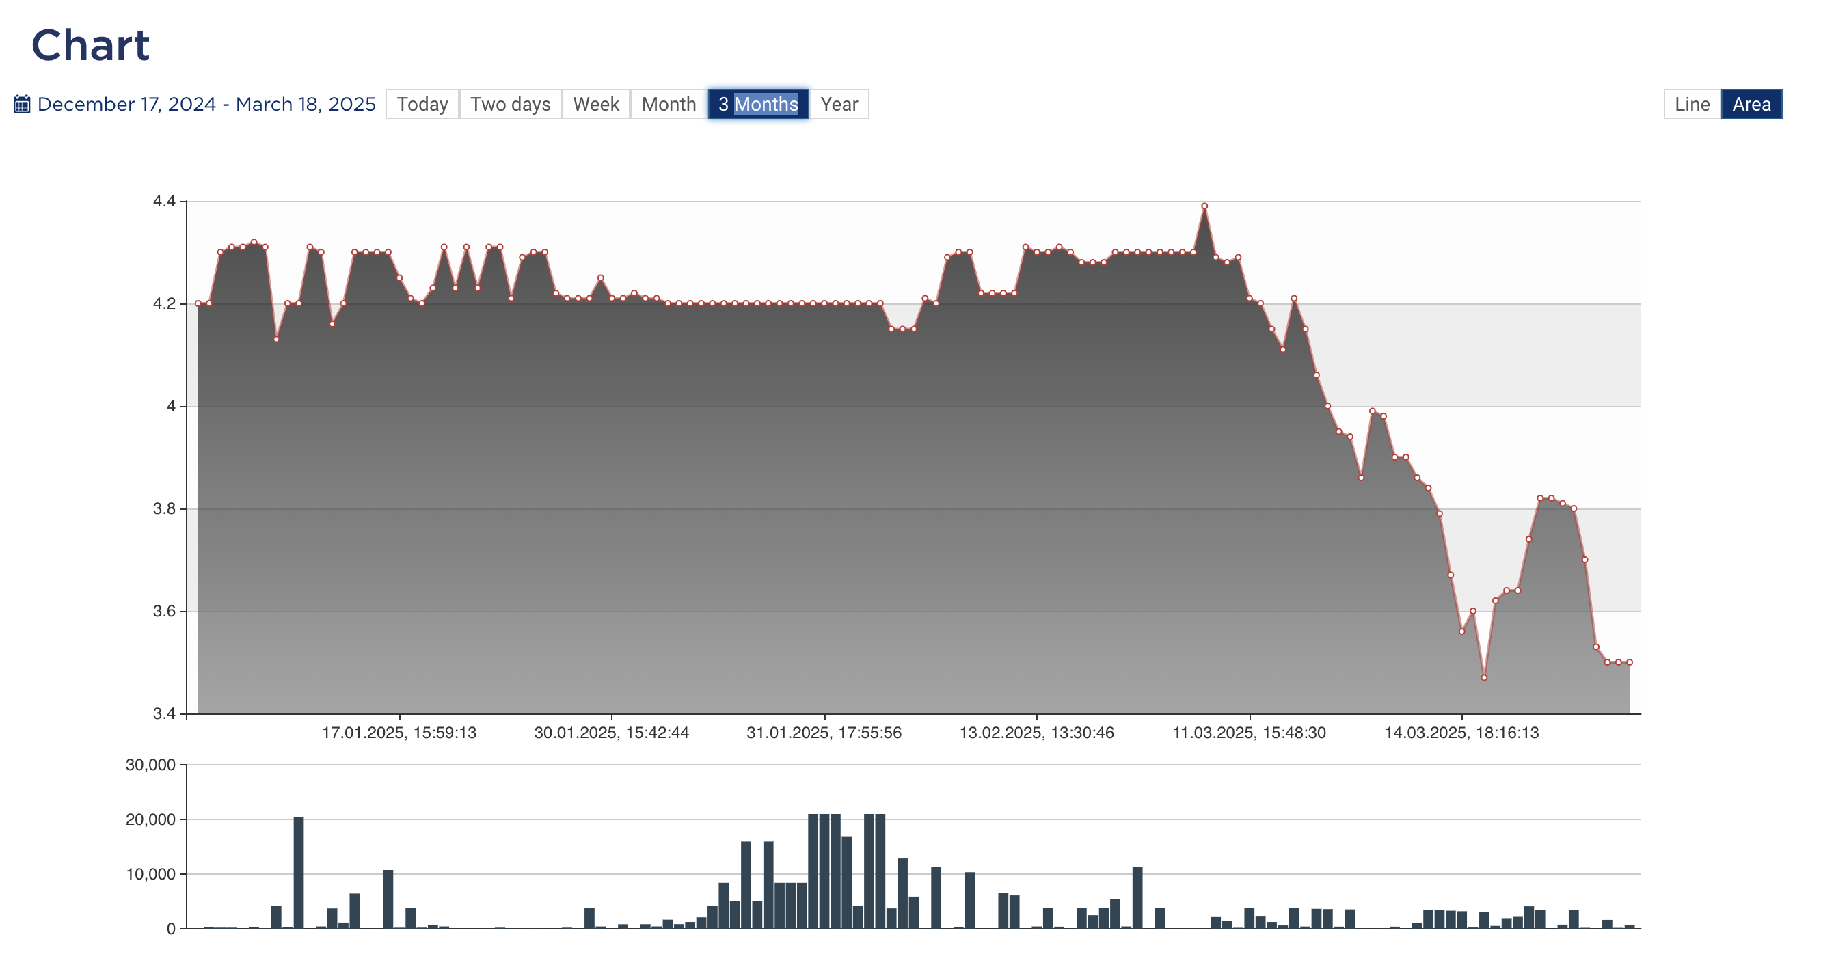Click the highest price peak data point

[1204, 206]
